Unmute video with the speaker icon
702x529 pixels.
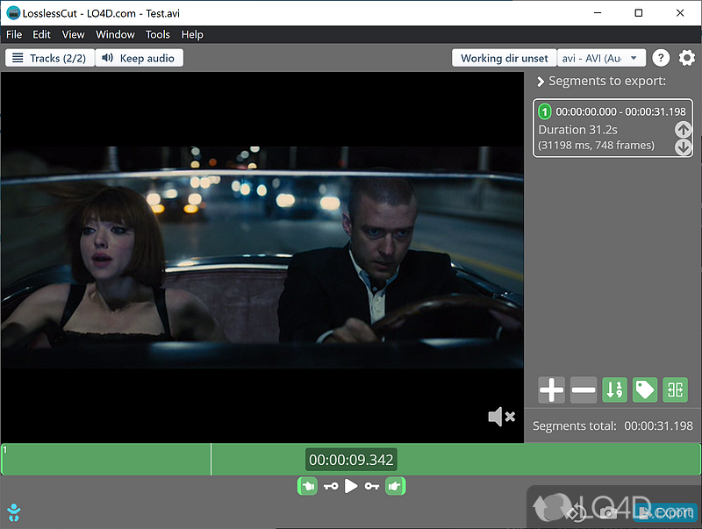click(501, 417)
